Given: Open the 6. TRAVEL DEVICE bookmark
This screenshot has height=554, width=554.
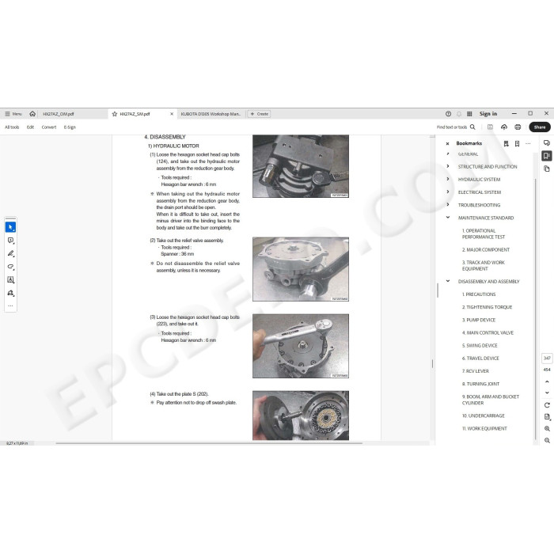Looking at the screenshot, I should coord(480,359).
